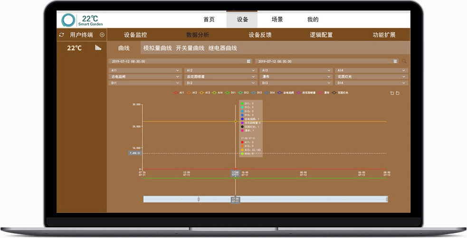Expand the AI1 dropdown
This screenshot has width=467, height=238.
[x=145, y=71]
